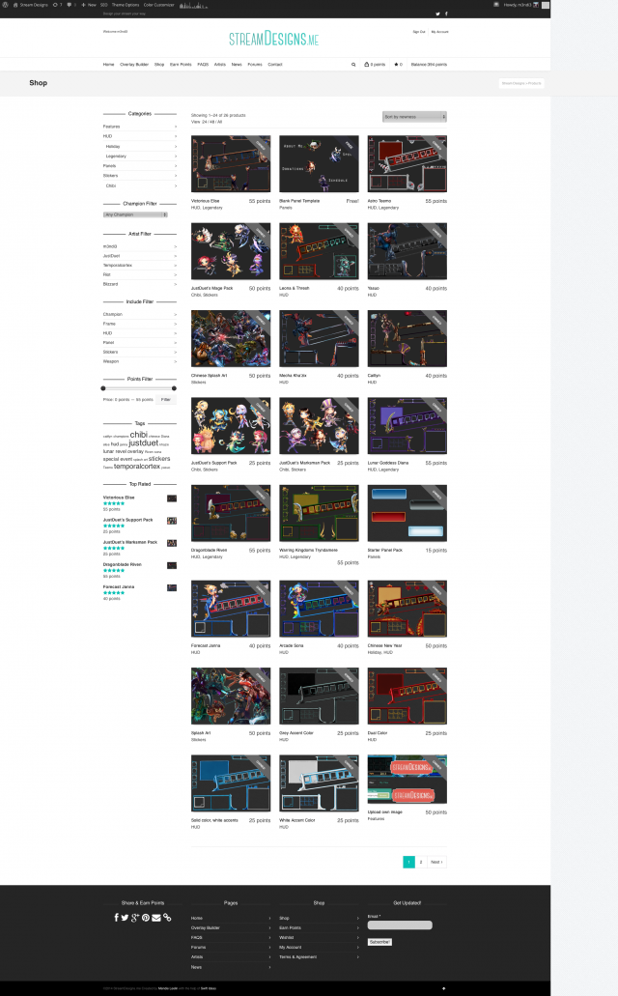Click the left handle of the points slider
Screen dimensions: 618x996
103,388
